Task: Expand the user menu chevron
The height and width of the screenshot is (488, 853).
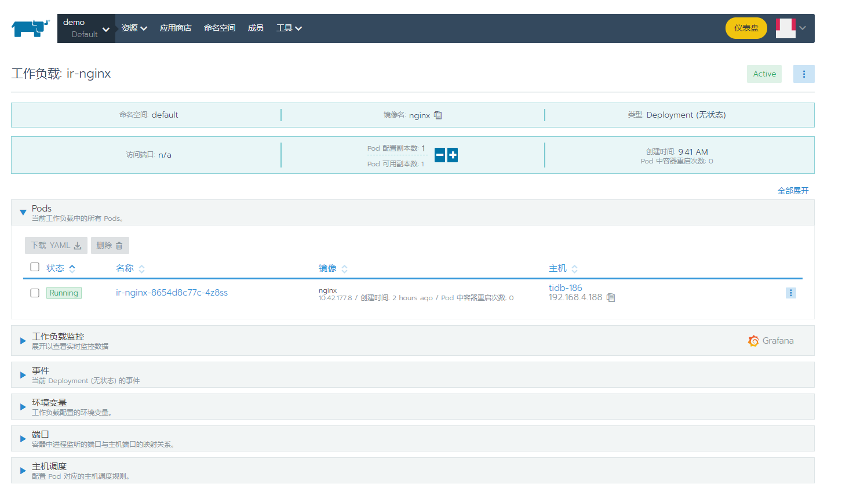Action: [x=803, y=28]
